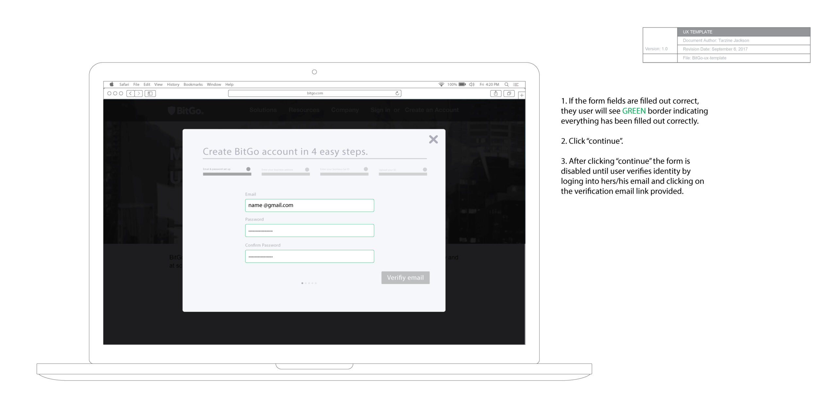Open the View menu
Viewport: 837px width, 418px height.
[158, 84]
